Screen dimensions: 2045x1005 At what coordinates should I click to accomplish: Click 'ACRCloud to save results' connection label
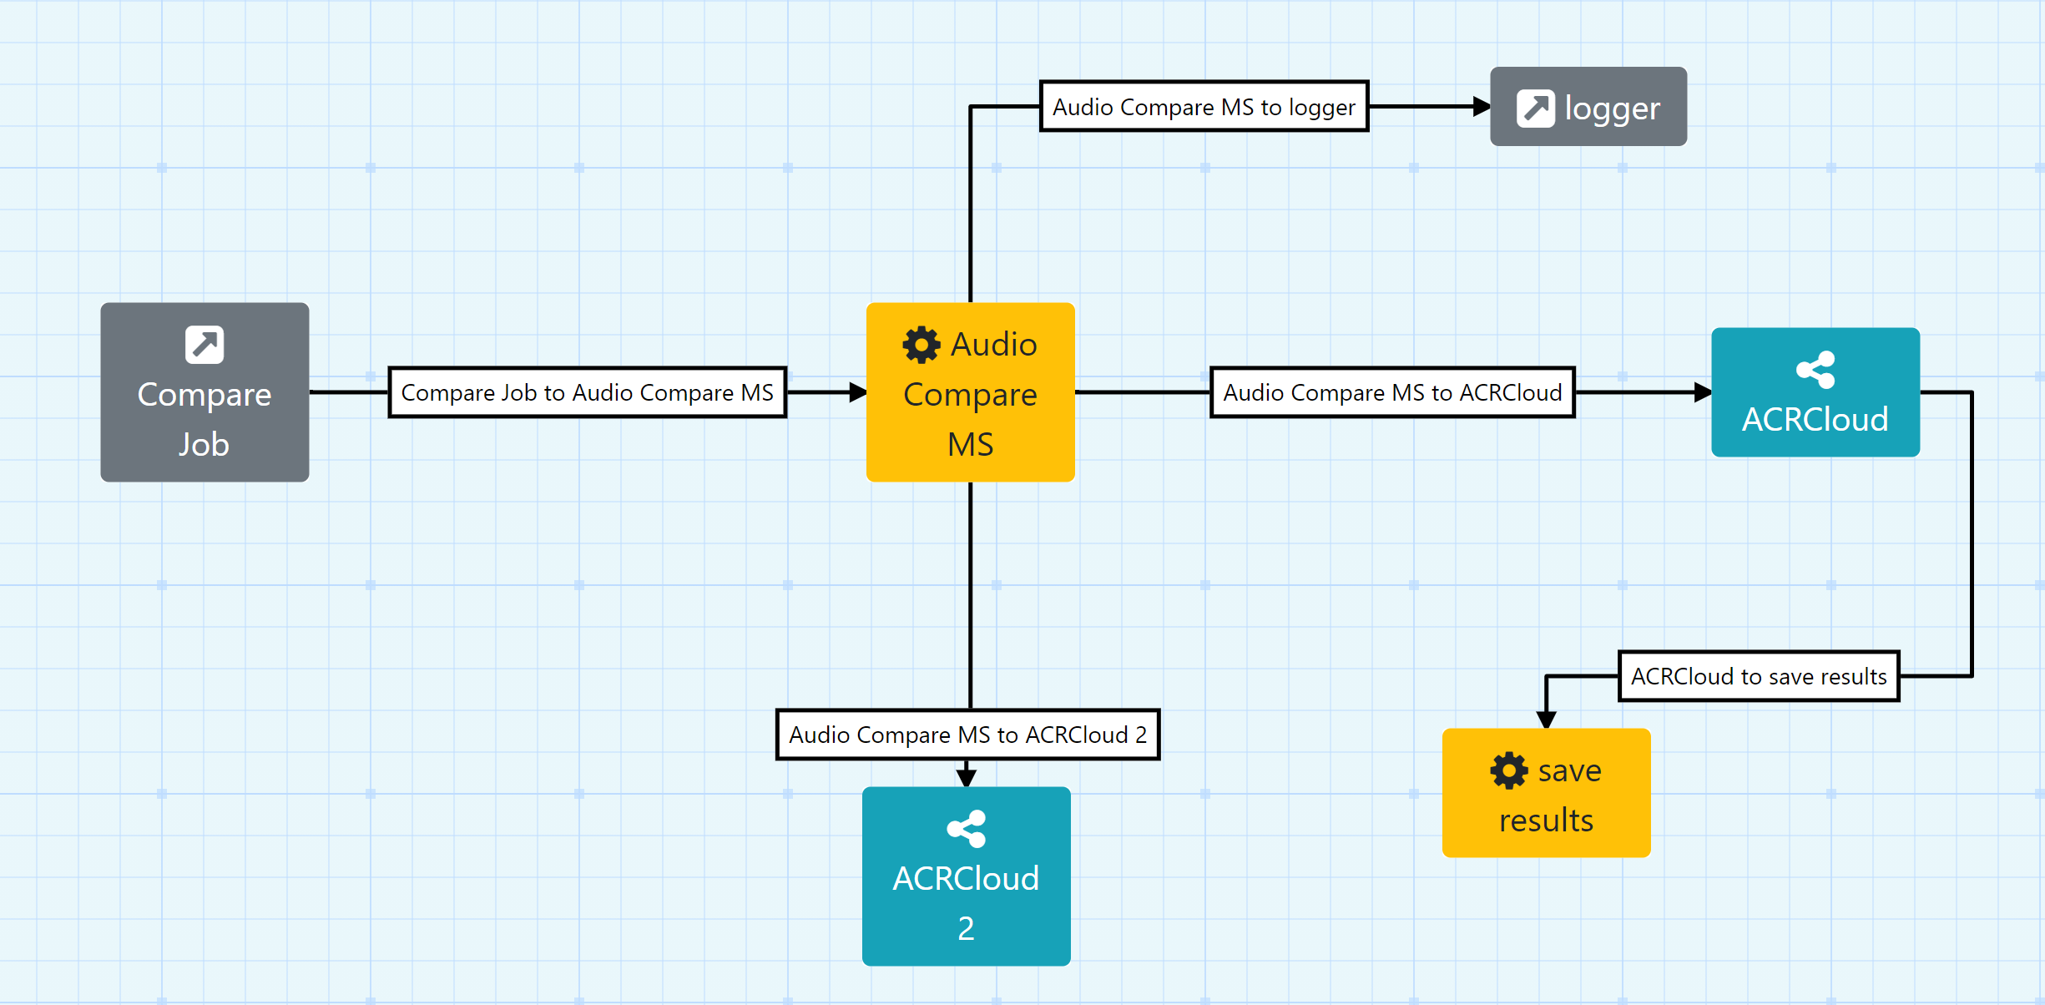[x=1760, y=676]
